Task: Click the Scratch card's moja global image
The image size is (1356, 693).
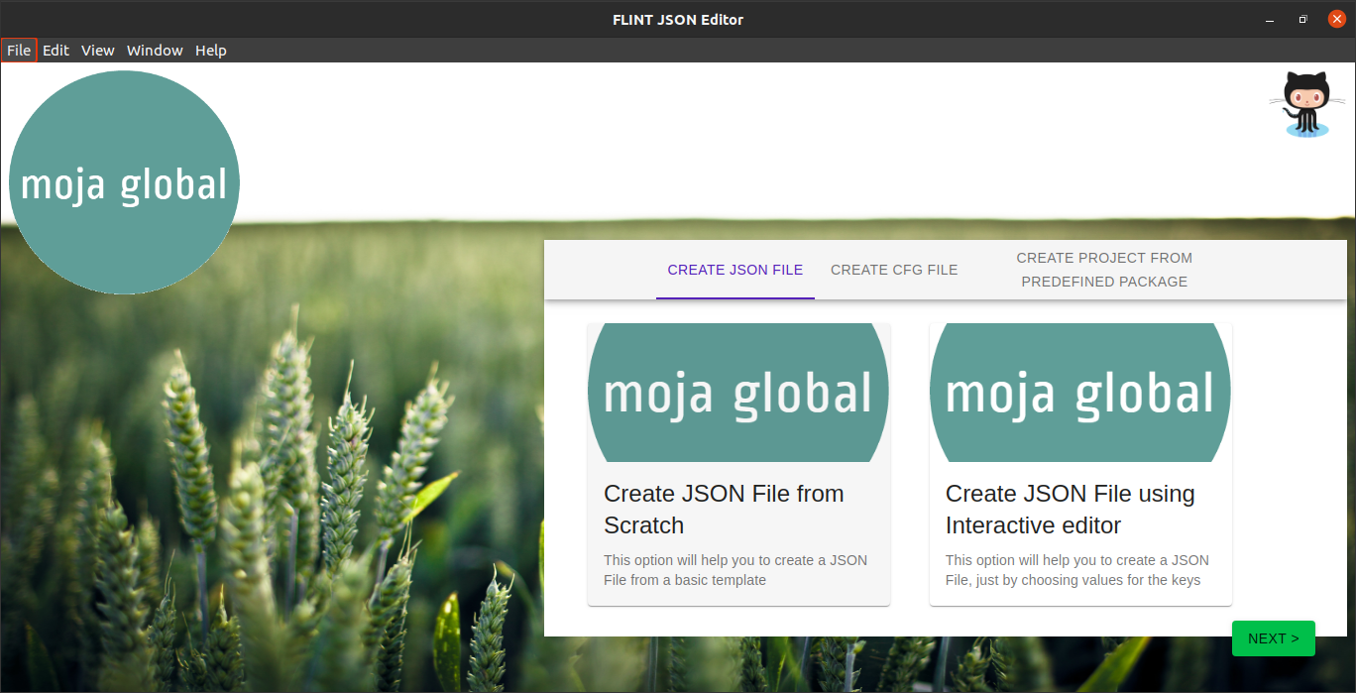Action: [x=738, y=393]
